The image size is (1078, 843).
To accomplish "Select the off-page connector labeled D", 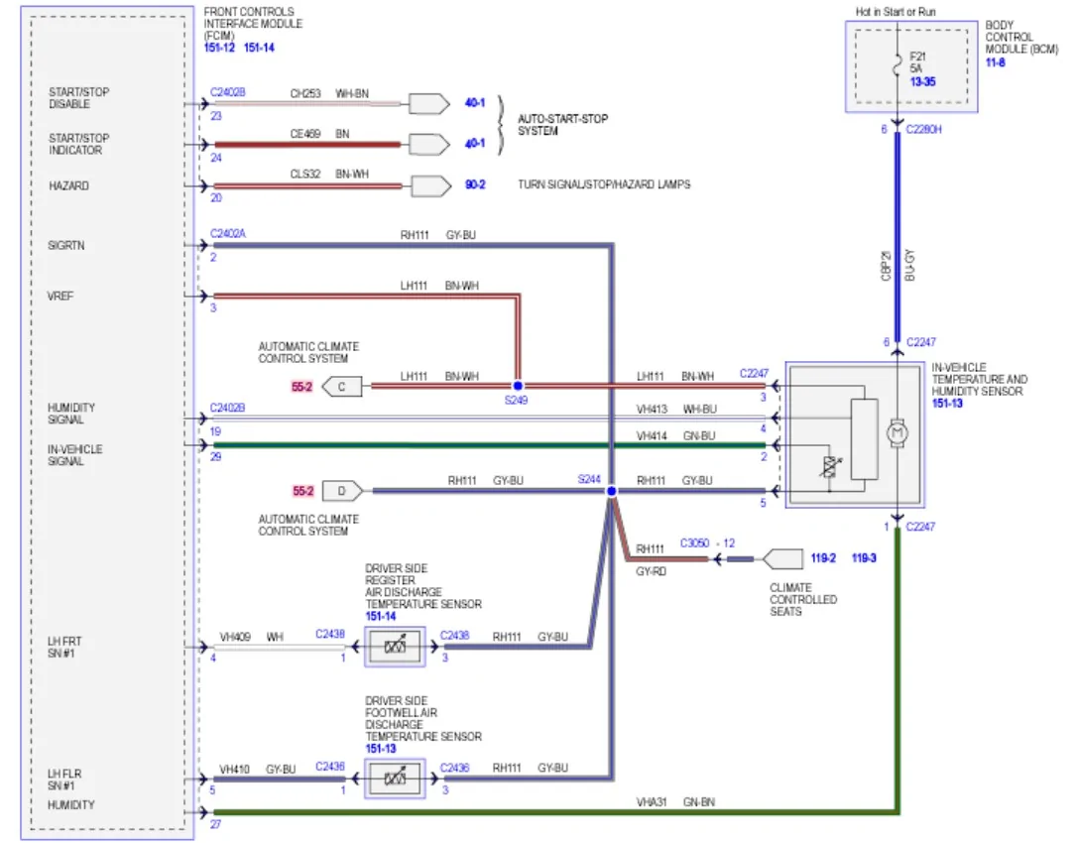I will [342, 491].
